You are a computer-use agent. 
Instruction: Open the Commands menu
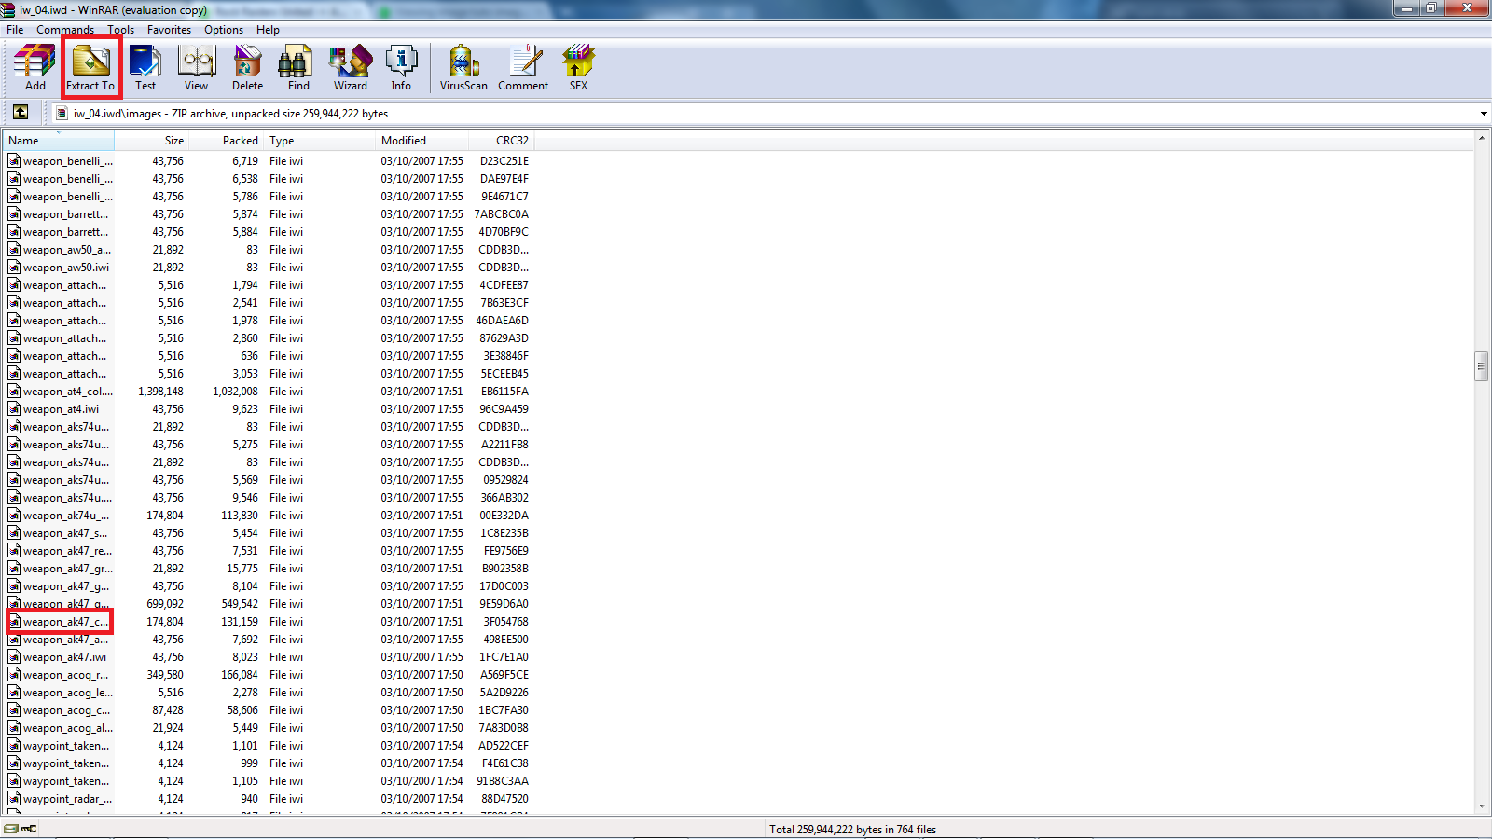pyautogui.click(x=65, y=30)
